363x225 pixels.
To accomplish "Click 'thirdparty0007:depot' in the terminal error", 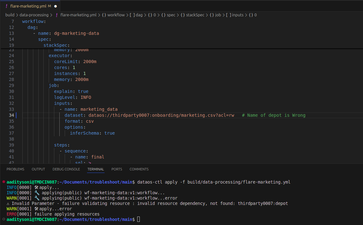I will [x=263, y=203].
